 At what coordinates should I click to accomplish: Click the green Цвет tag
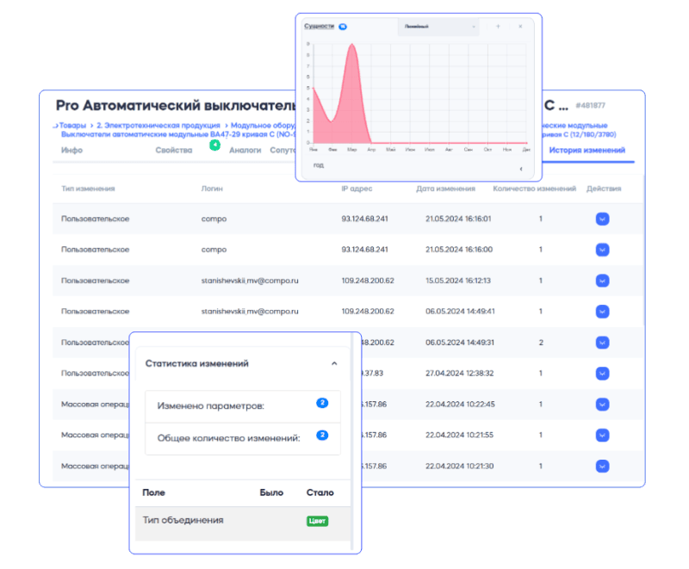[318, 521]
